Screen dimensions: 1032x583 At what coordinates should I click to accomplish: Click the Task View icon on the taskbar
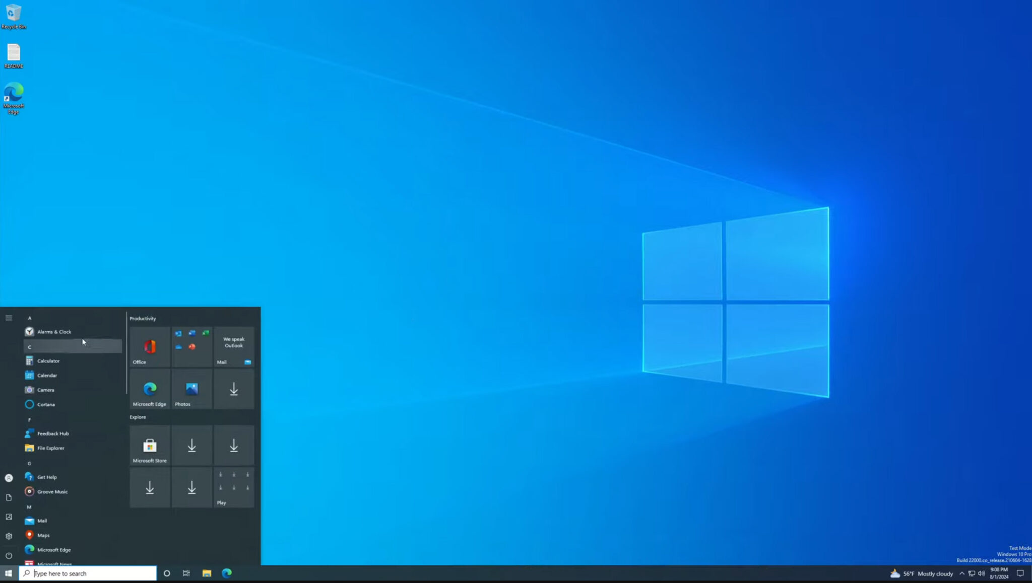click(186, 573)
